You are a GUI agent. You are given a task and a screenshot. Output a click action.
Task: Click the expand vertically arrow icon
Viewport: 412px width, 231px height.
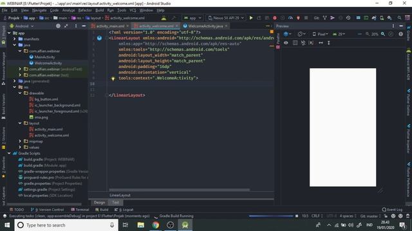tap(328, 43)
